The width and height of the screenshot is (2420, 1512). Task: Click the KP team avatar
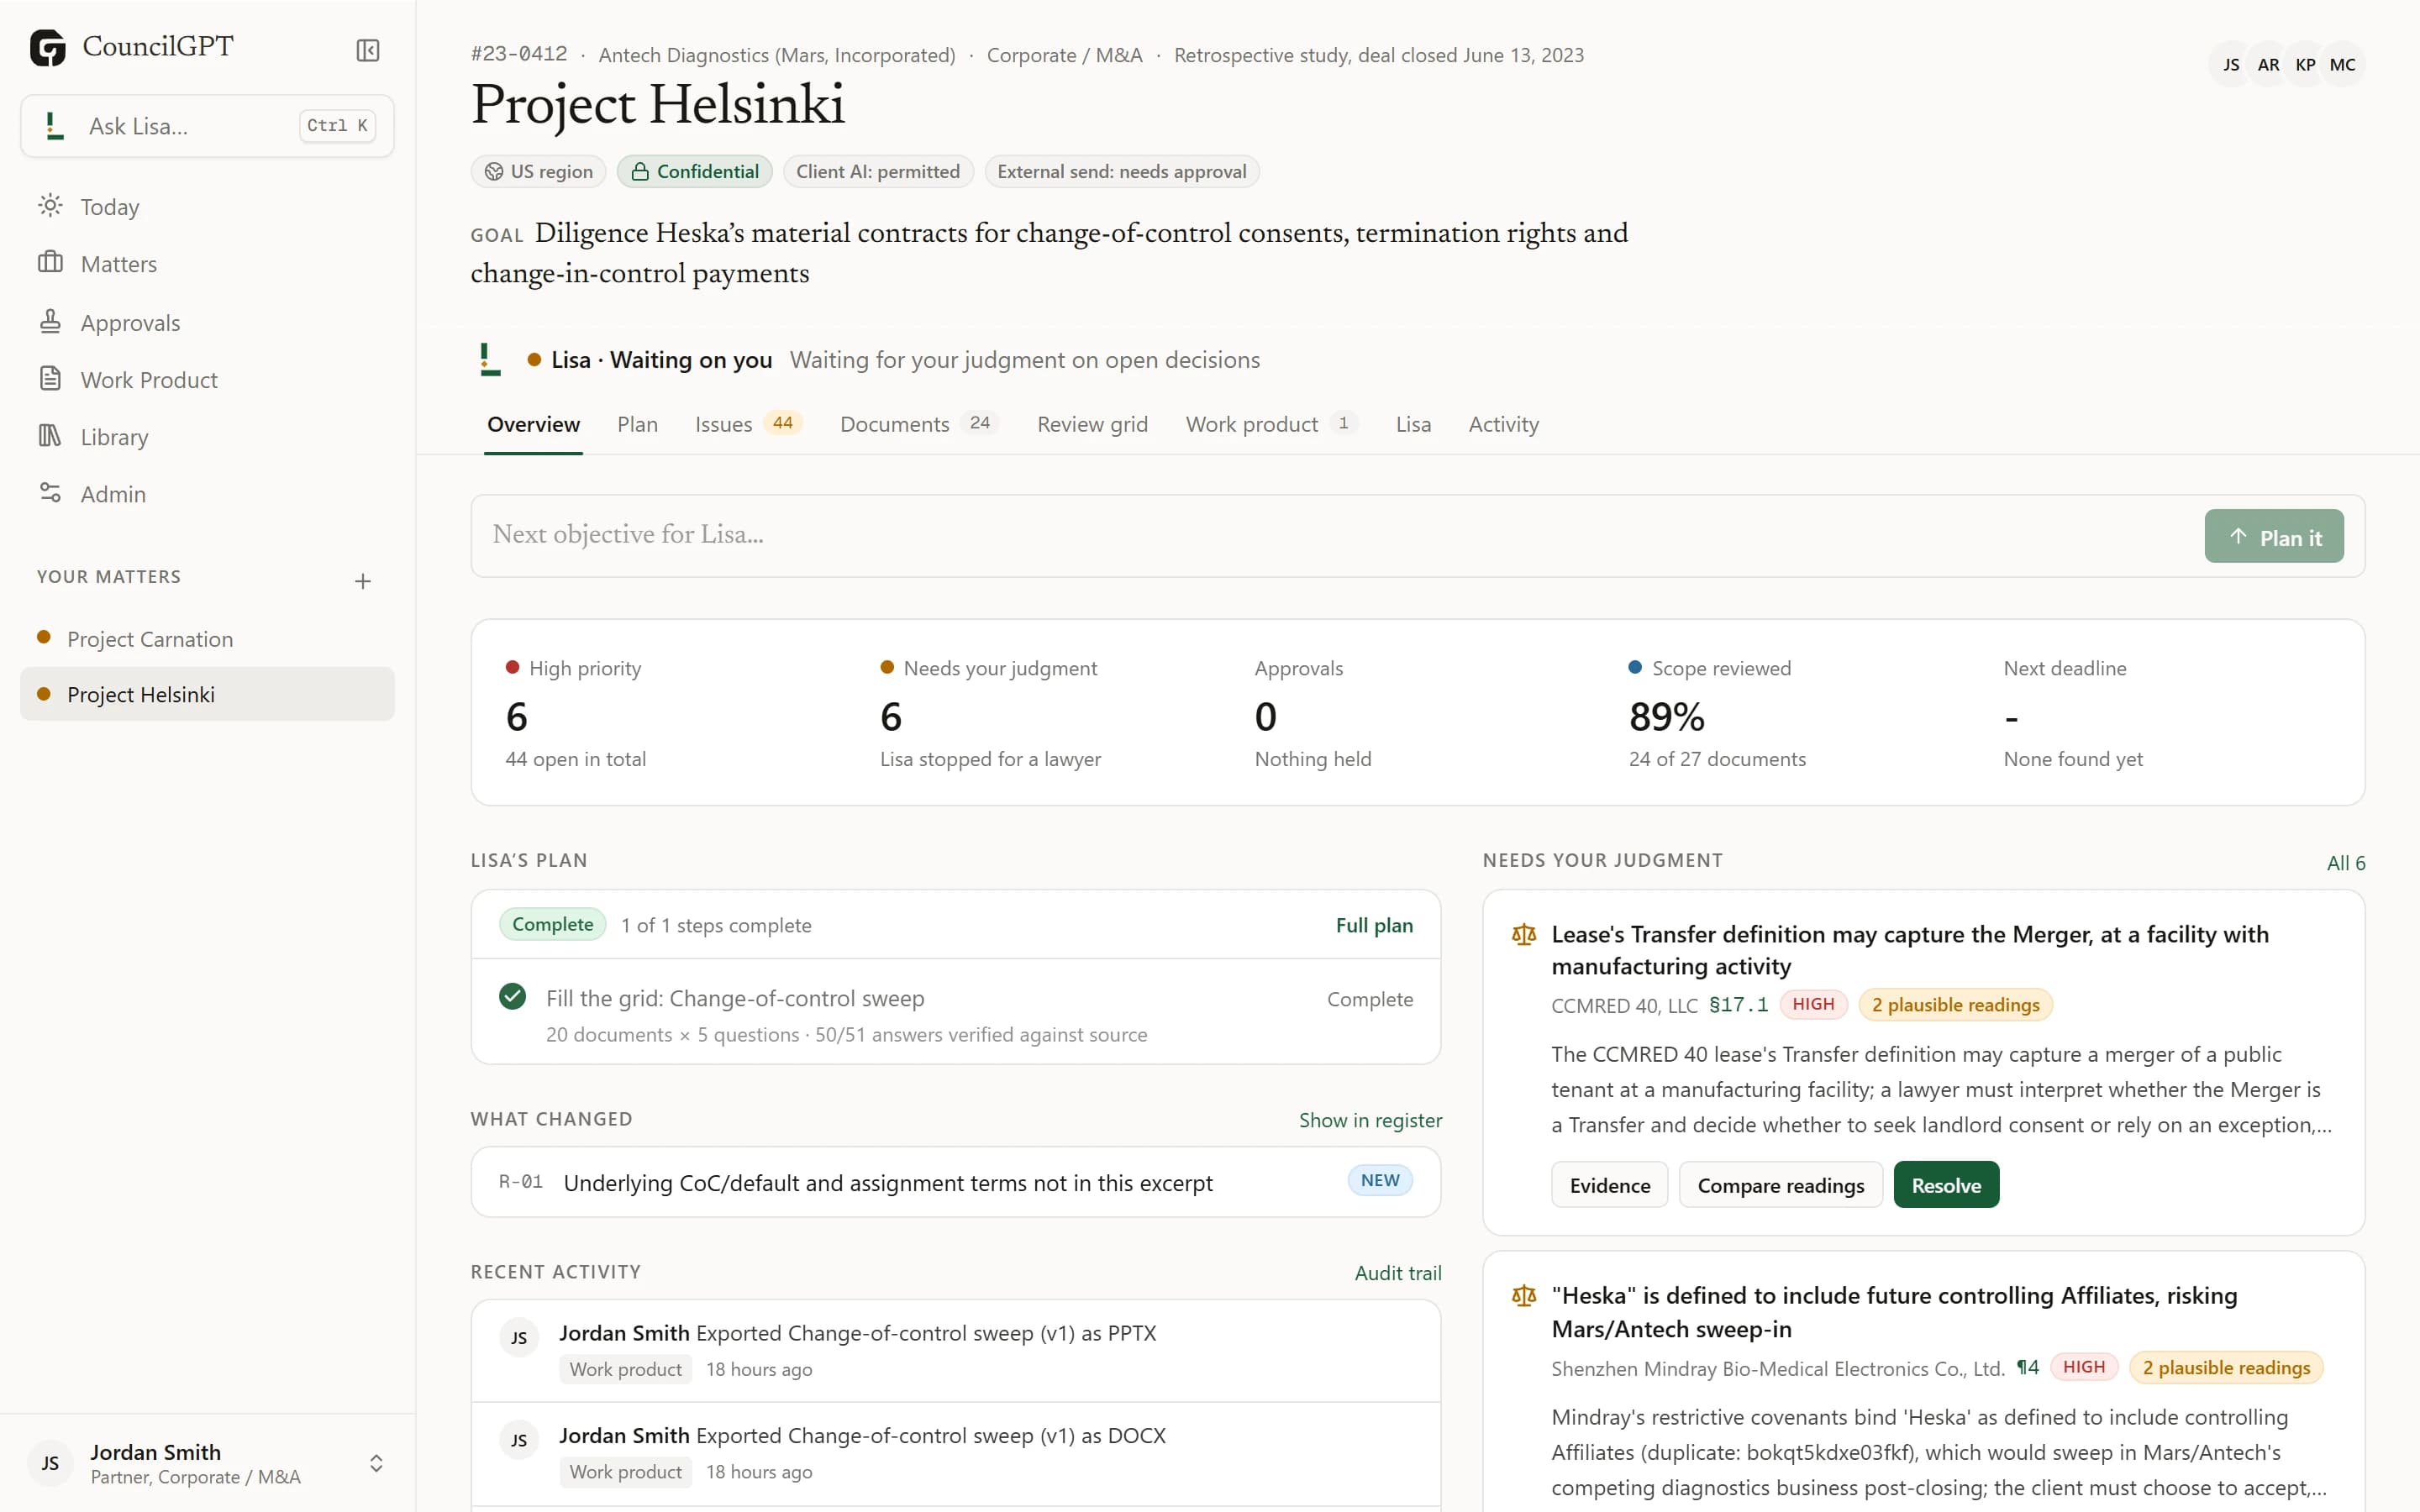(2305, 65)
